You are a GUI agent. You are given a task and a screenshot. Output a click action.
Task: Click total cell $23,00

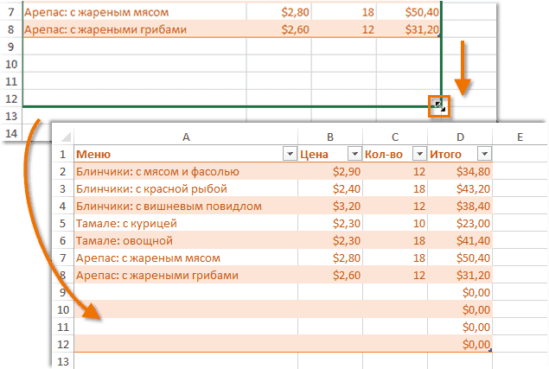460,223
